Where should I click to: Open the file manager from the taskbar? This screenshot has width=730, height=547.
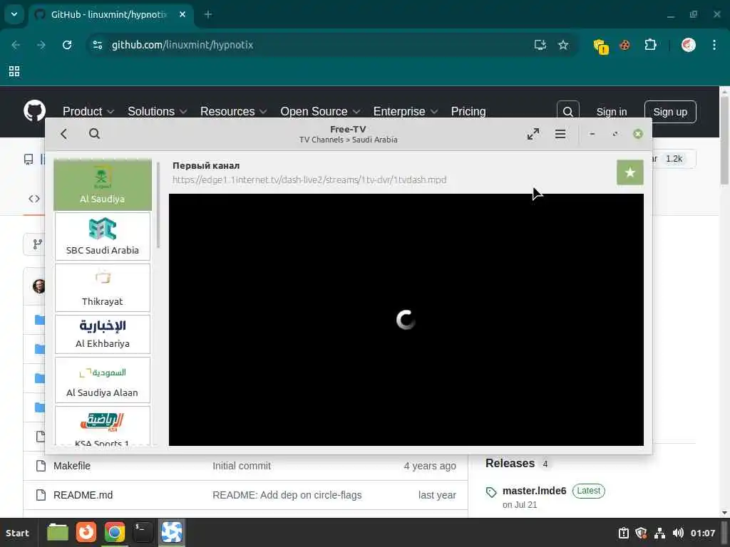tap(58, 532)
